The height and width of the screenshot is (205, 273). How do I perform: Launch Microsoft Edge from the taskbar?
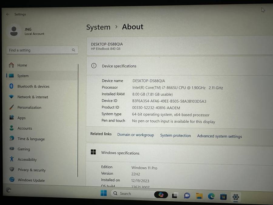point(211,196)
